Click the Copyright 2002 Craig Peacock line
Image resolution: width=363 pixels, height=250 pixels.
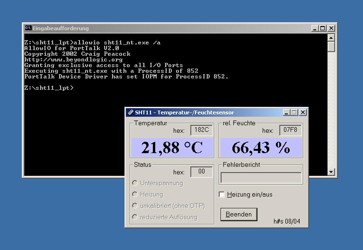(x=77, y=54)
